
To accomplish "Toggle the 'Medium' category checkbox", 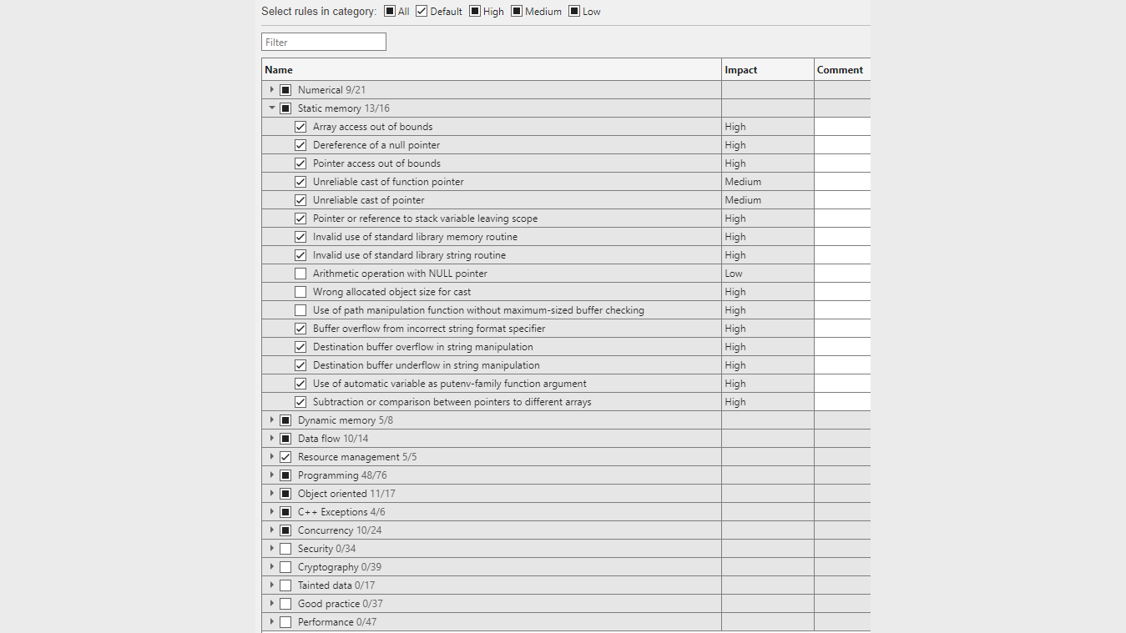I will click(517, 12).
